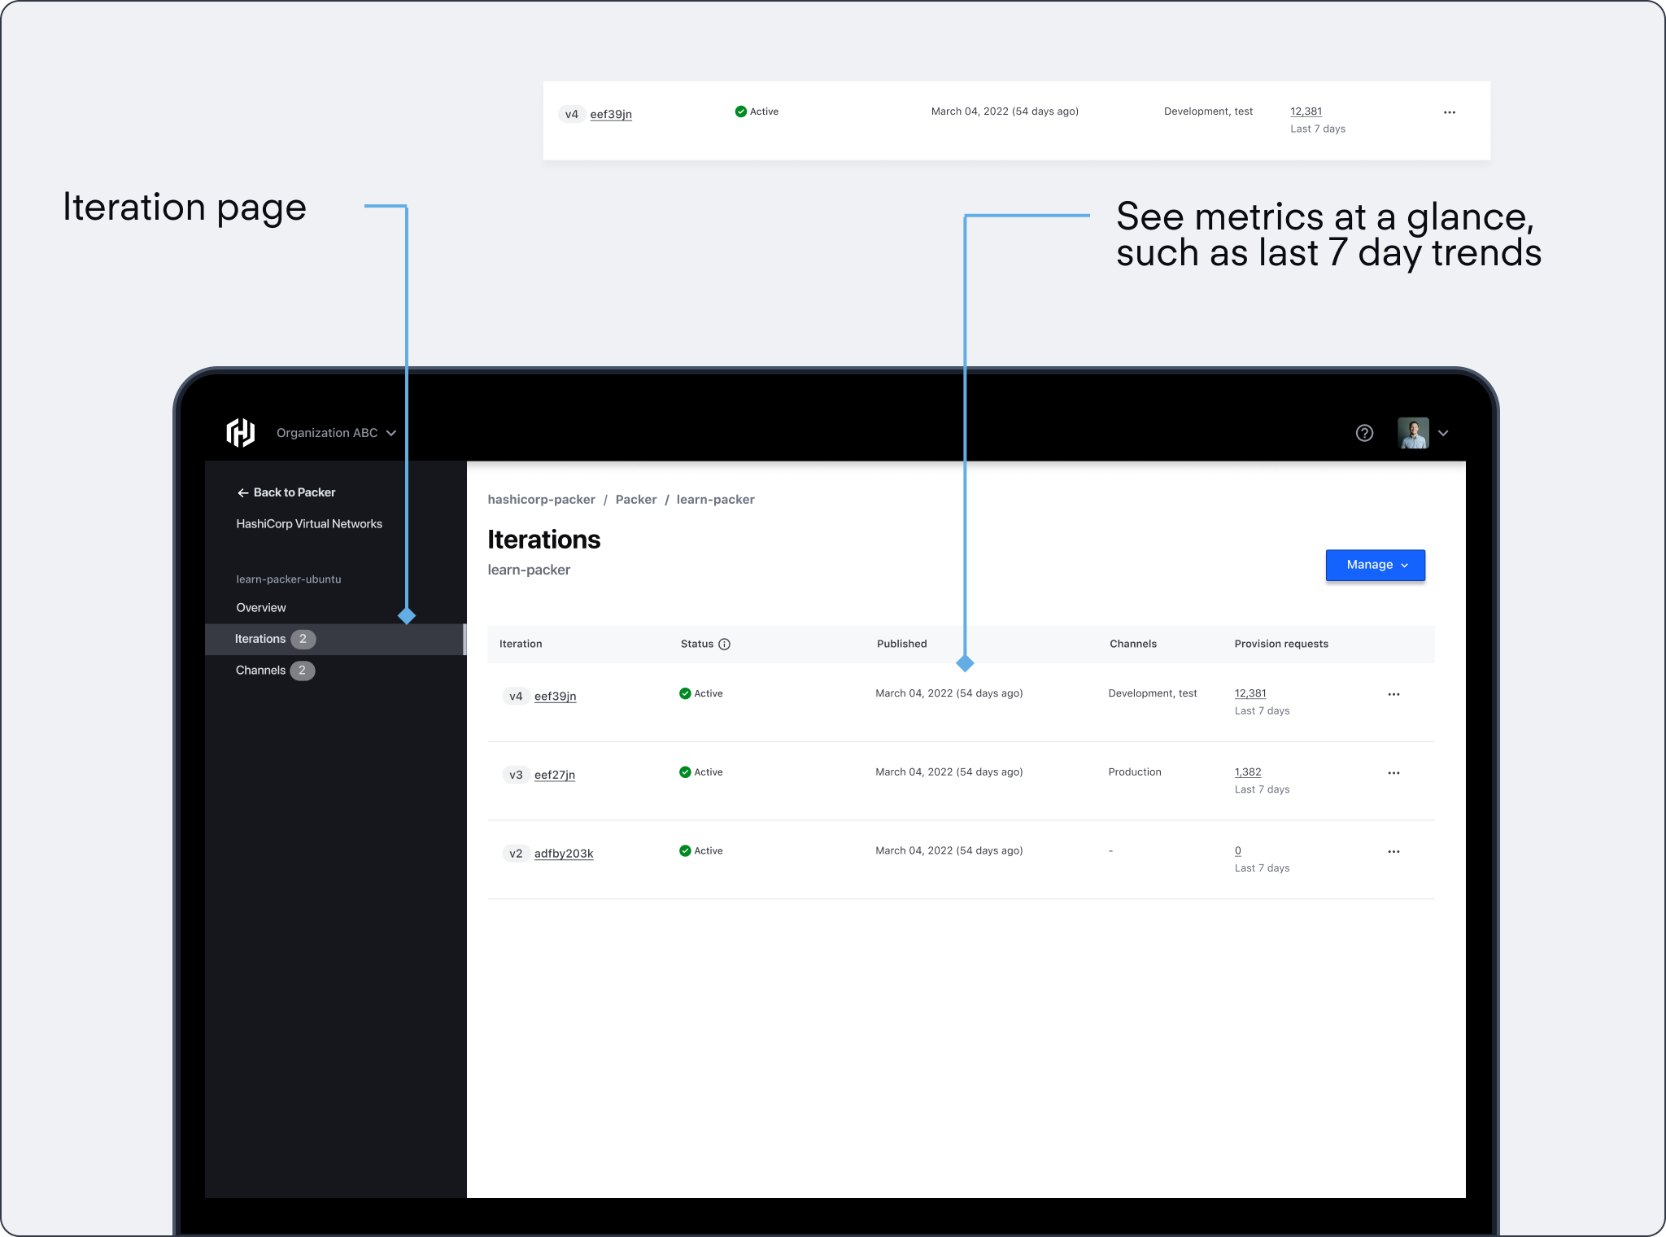Open the Manage dropdown button
Image resolution: width=1666 pixels, height=1237 pixels.
[x=1375, y=565]
